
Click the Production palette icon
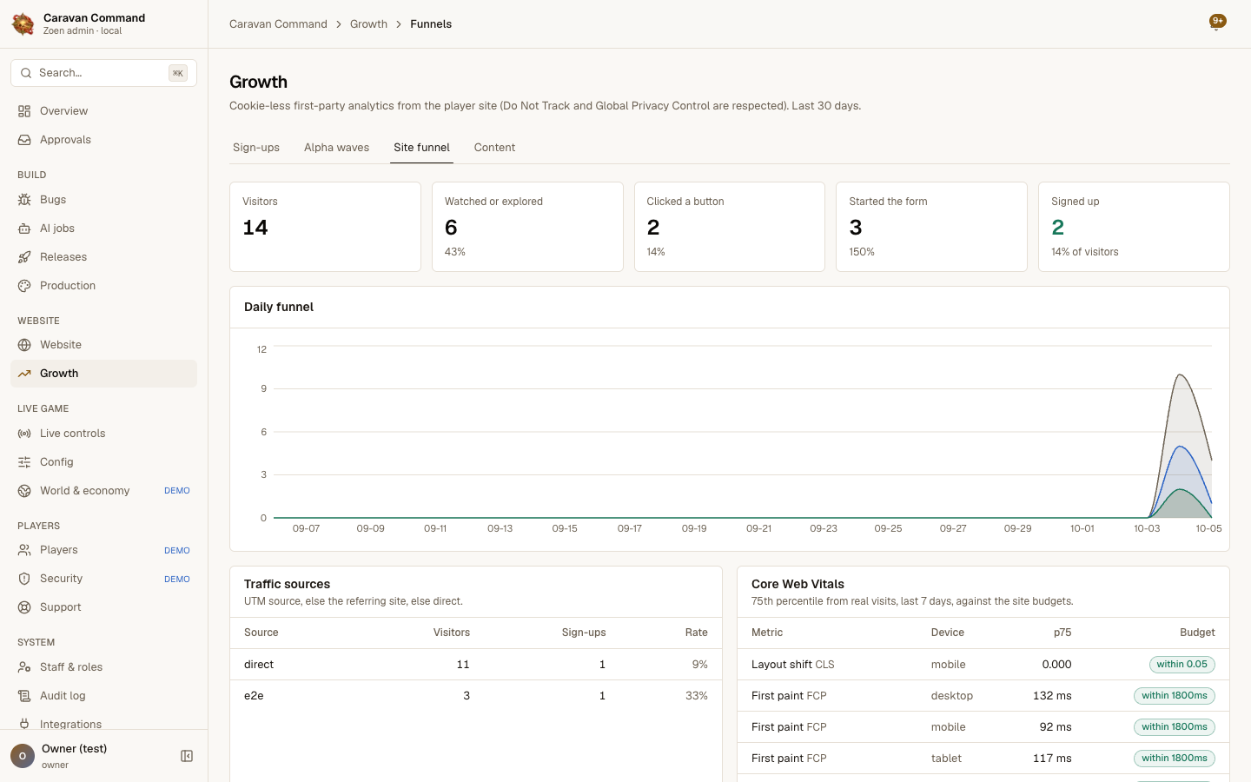point(24,286)
